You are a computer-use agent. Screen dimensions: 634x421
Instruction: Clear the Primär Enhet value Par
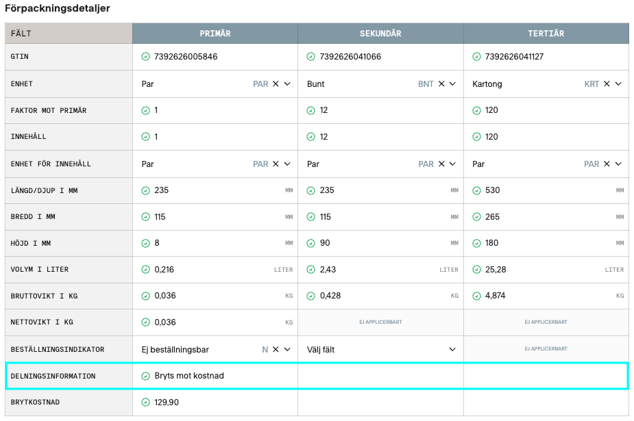276,84
